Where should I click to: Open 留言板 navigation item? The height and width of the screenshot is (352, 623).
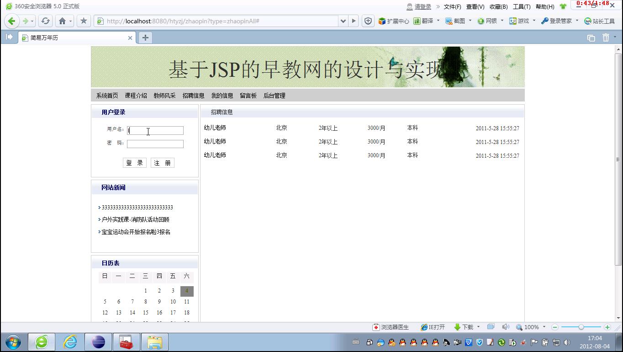248,96
